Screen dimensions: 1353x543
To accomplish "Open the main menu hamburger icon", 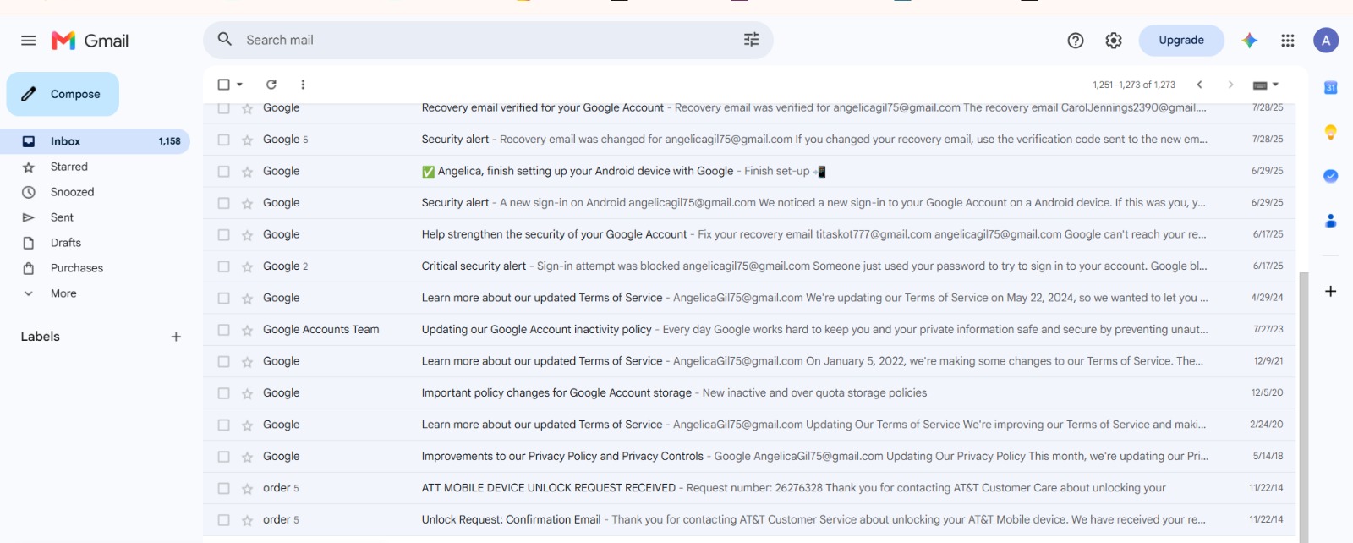I will (29, 41).
